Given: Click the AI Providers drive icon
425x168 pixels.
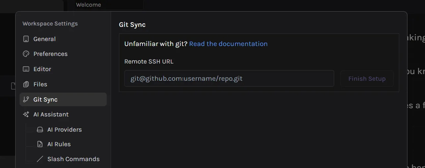Looking at the screenshot, I should click(40, 130).
